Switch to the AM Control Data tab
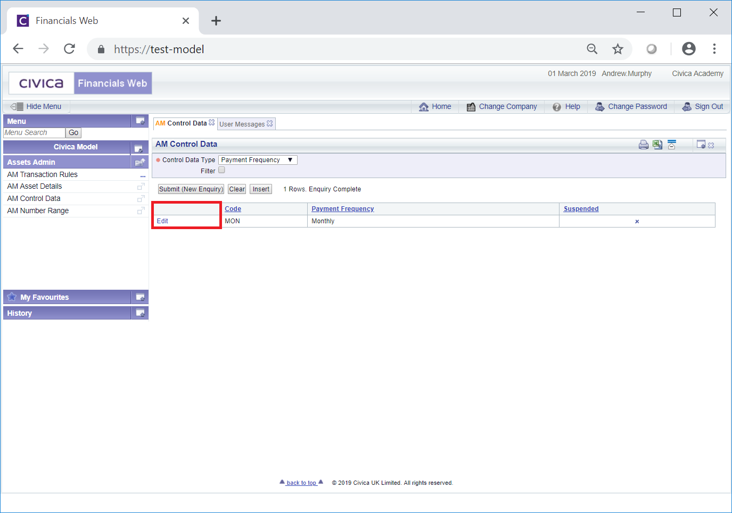This screenshot has height=513, width=732. [x=181, y=123]
